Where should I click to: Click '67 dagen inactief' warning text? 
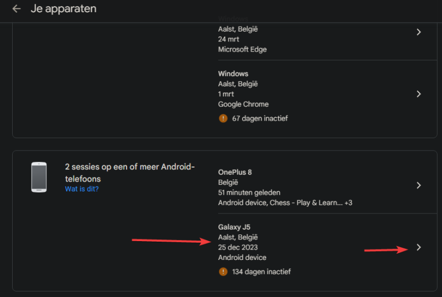259,118
